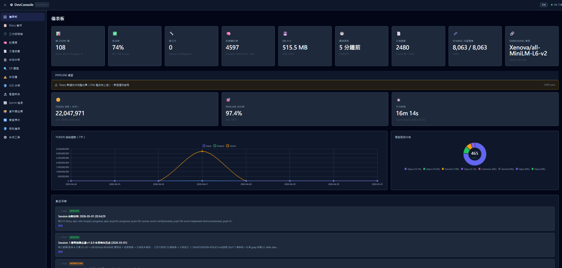Image resolution: width=562 pixels, height=268 pixels.
Task: Click the Xenova/all-MiniLM-L6-v2 model name
Action: click(528, 50)
